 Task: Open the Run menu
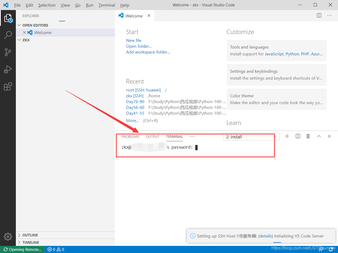pyautogui.click(x=90, y=5)
